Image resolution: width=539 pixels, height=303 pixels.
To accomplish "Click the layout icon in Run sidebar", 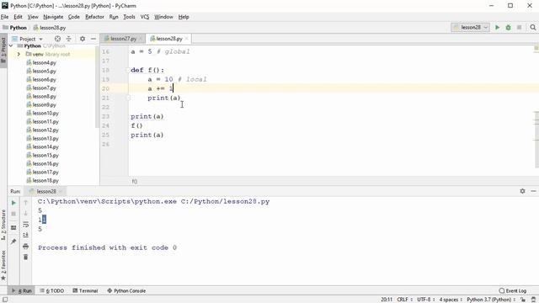I will [x=13, y=228].
